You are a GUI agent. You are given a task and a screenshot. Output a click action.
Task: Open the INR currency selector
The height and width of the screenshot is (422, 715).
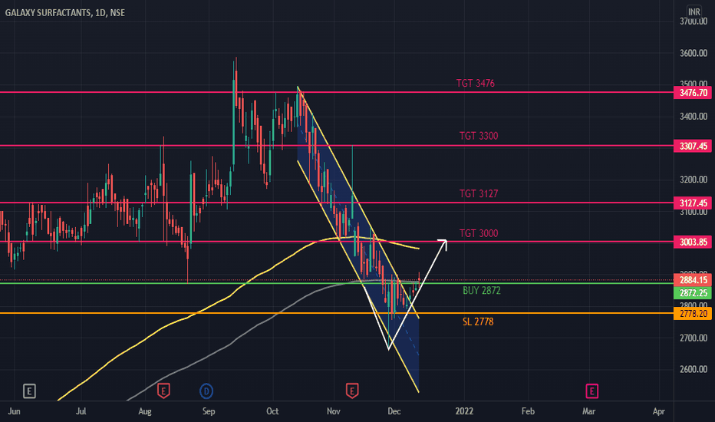pos(694,12)
